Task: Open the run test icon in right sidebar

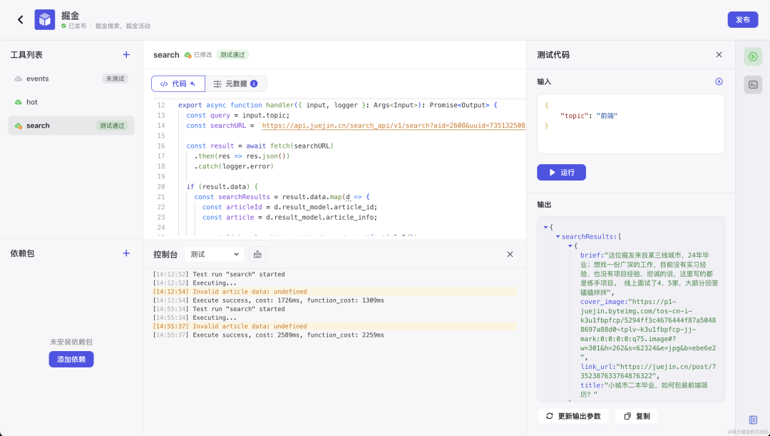Action: pyautogui.click(x=753, y=57)
